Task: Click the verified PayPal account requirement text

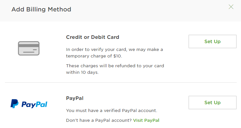Action: click(112, 111)
